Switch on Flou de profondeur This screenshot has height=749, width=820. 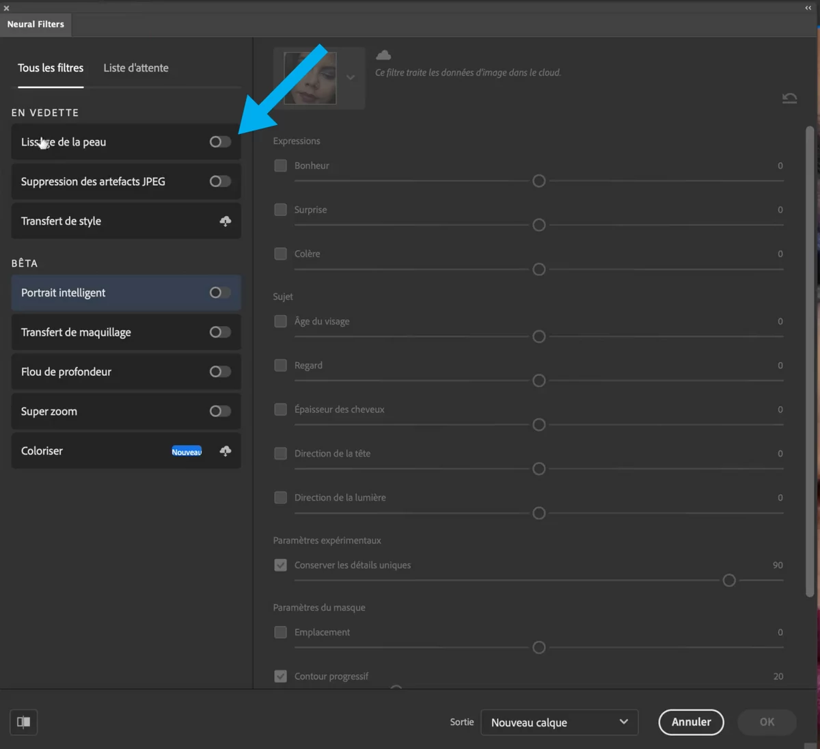pos(220,372)
